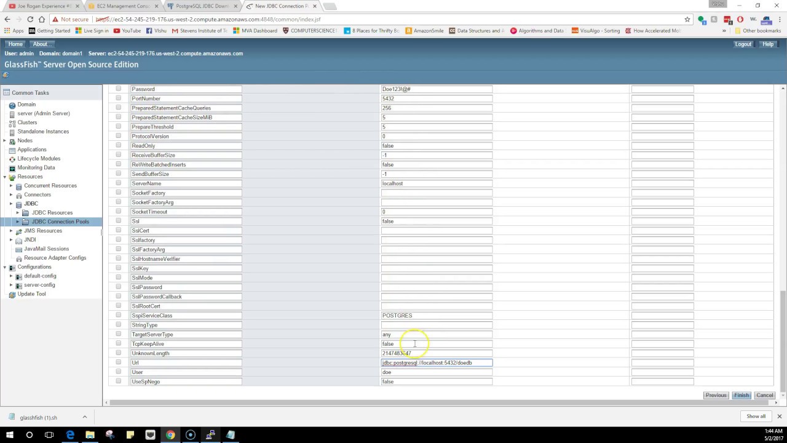Click the Finish button
The image size is (787, 443).
click(742, 395)
